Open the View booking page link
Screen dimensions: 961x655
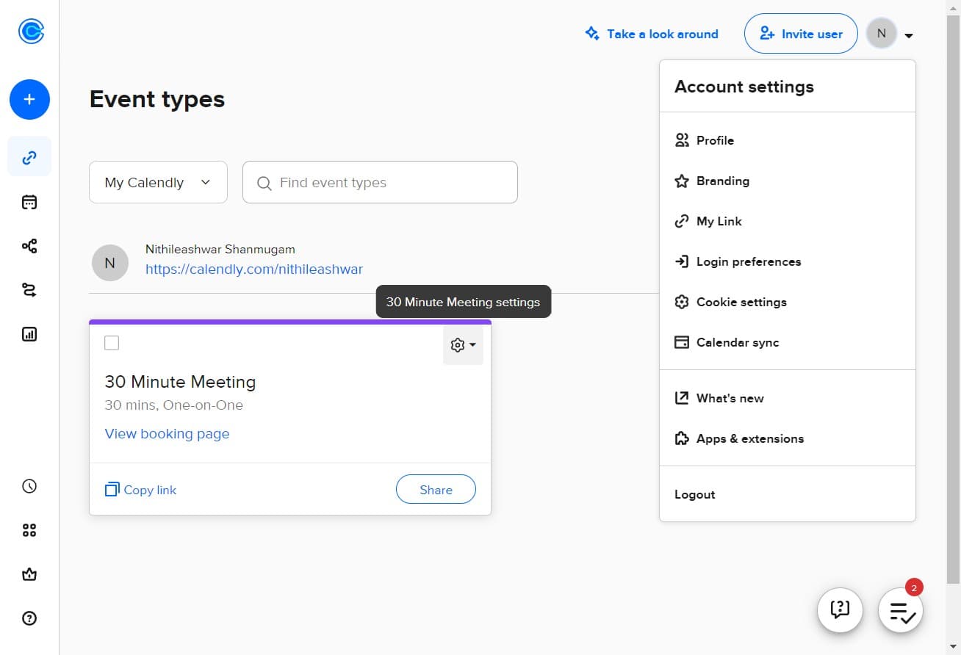pyautogui.click(x=168, y=433)
